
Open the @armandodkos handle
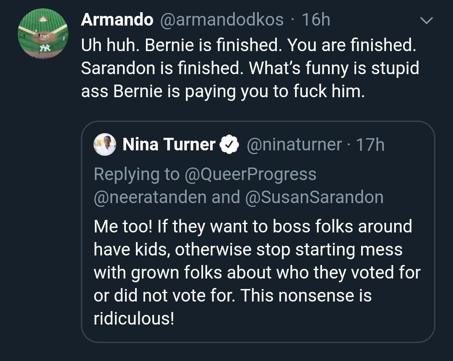pos(221,20)
